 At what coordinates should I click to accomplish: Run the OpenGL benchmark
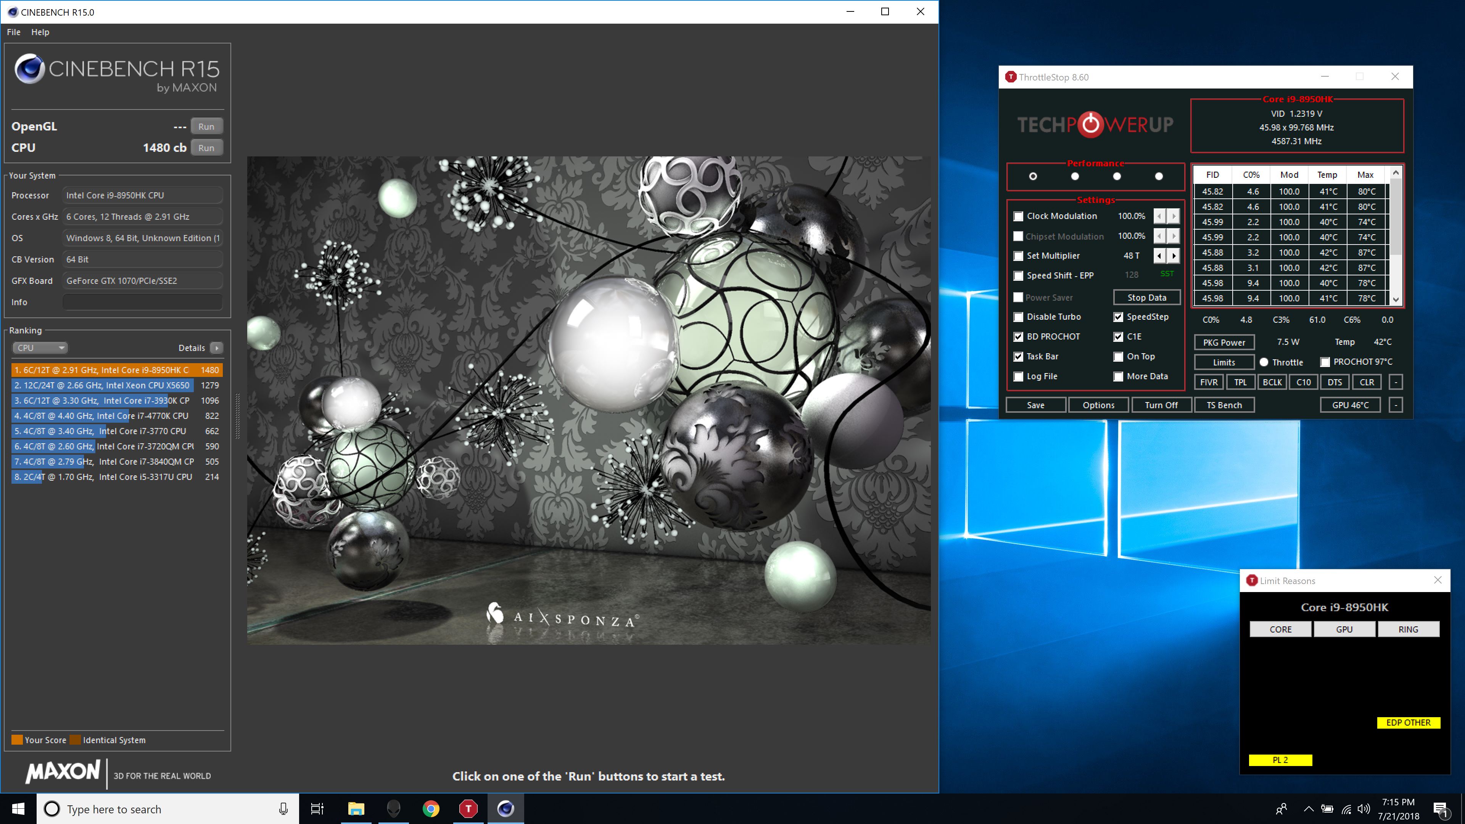coord(206,126)
